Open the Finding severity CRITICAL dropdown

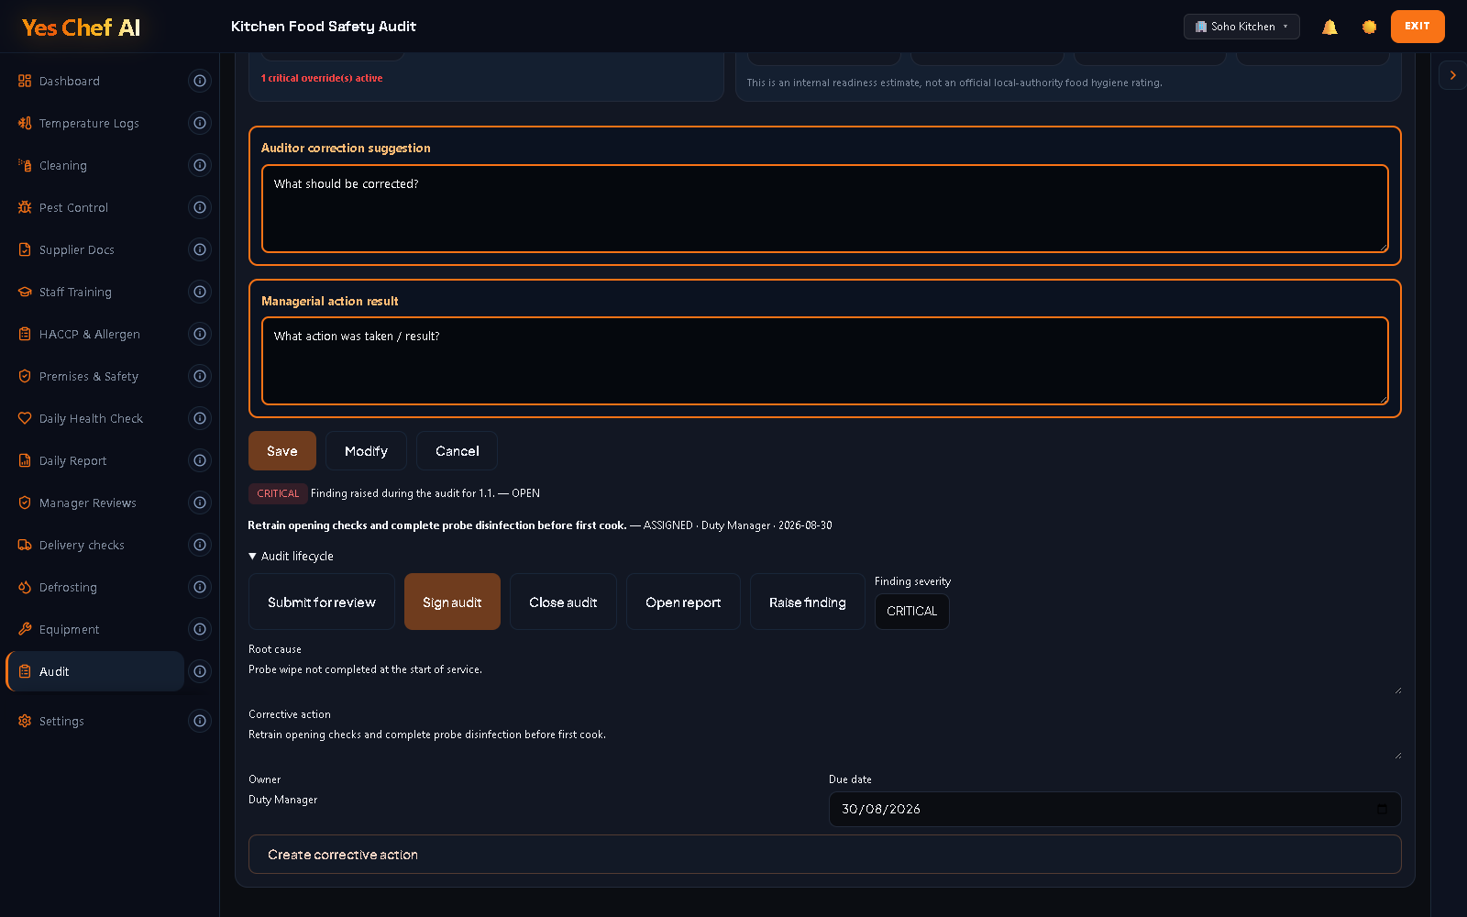tap(911, 612)
